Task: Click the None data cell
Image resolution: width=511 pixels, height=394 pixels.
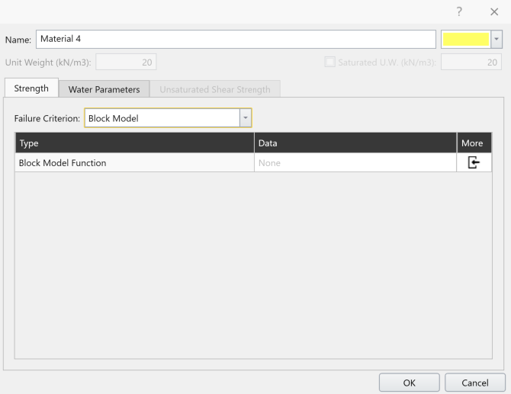Action: click(355, 162)
